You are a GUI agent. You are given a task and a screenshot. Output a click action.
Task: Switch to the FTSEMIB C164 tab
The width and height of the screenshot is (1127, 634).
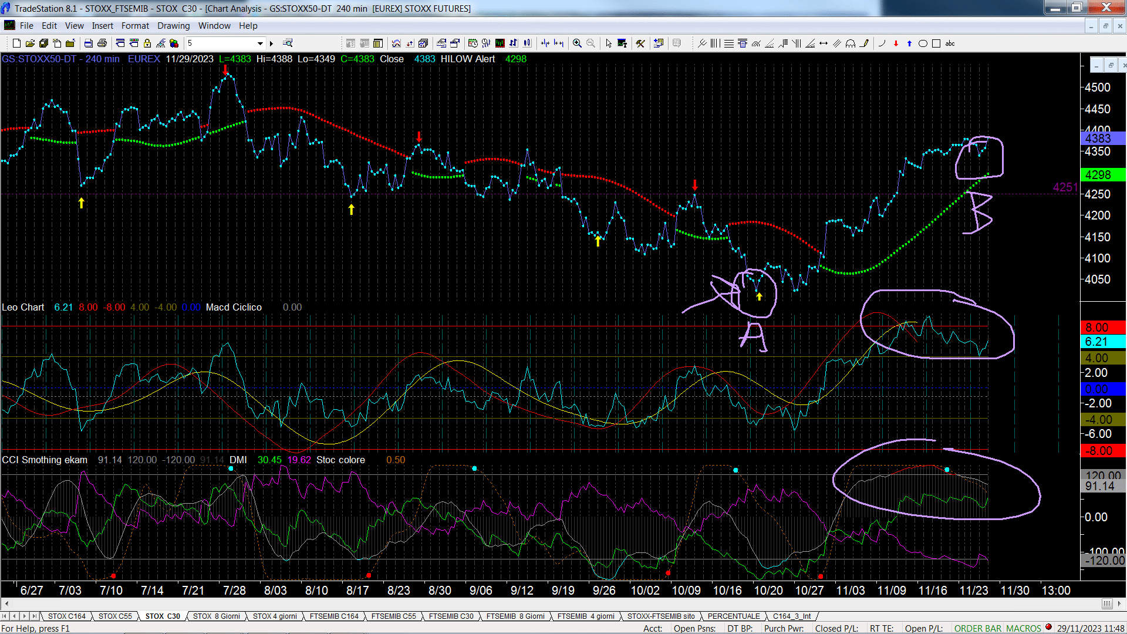coord(334,616)
